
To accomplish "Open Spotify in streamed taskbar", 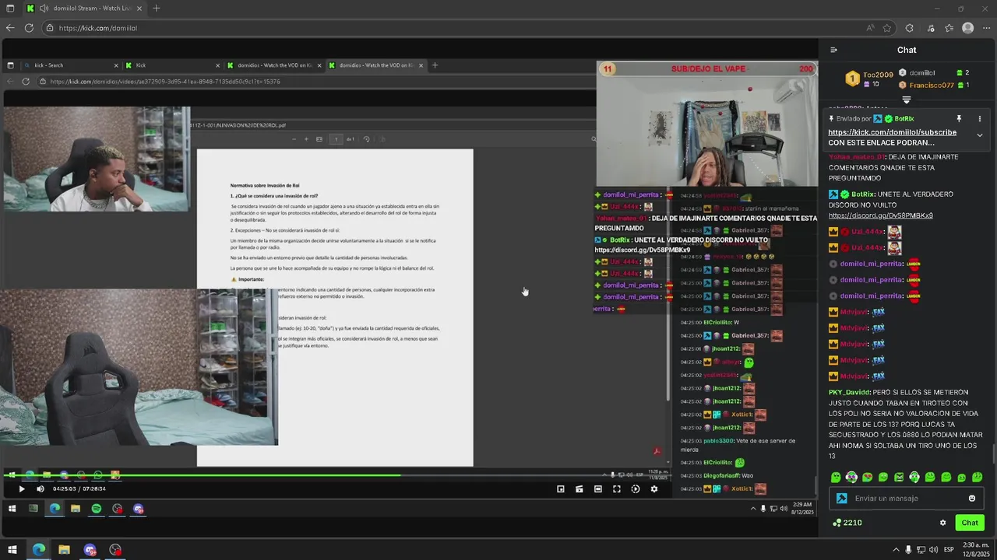I will click(97, 509).
